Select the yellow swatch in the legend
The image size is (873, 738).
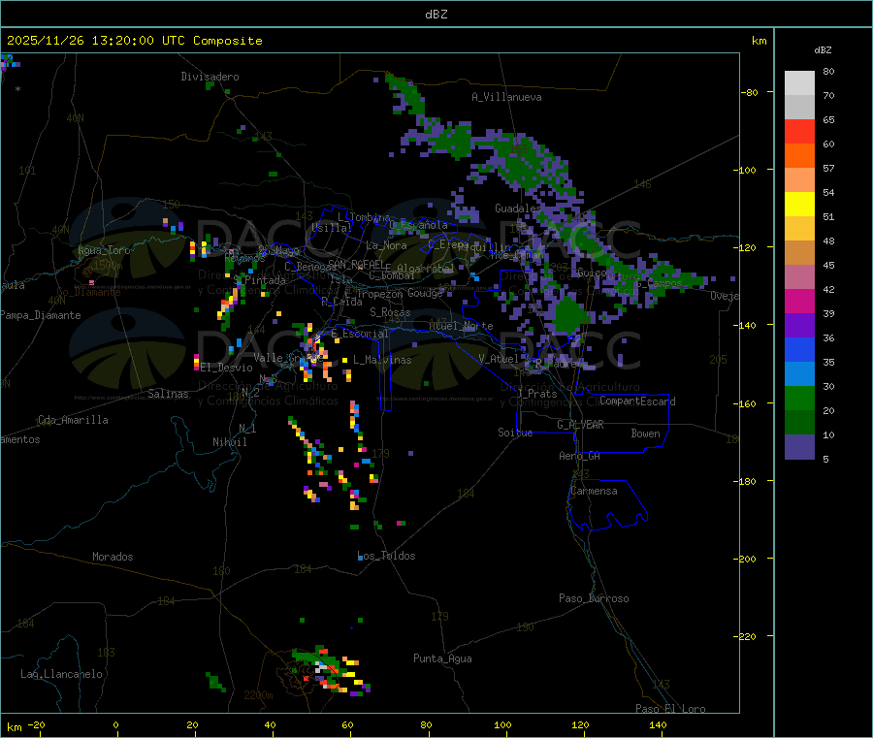pos(799,204)
